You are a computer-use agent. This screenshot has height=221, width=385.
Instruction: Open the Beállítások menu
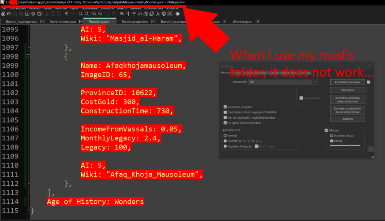(90, 8)
